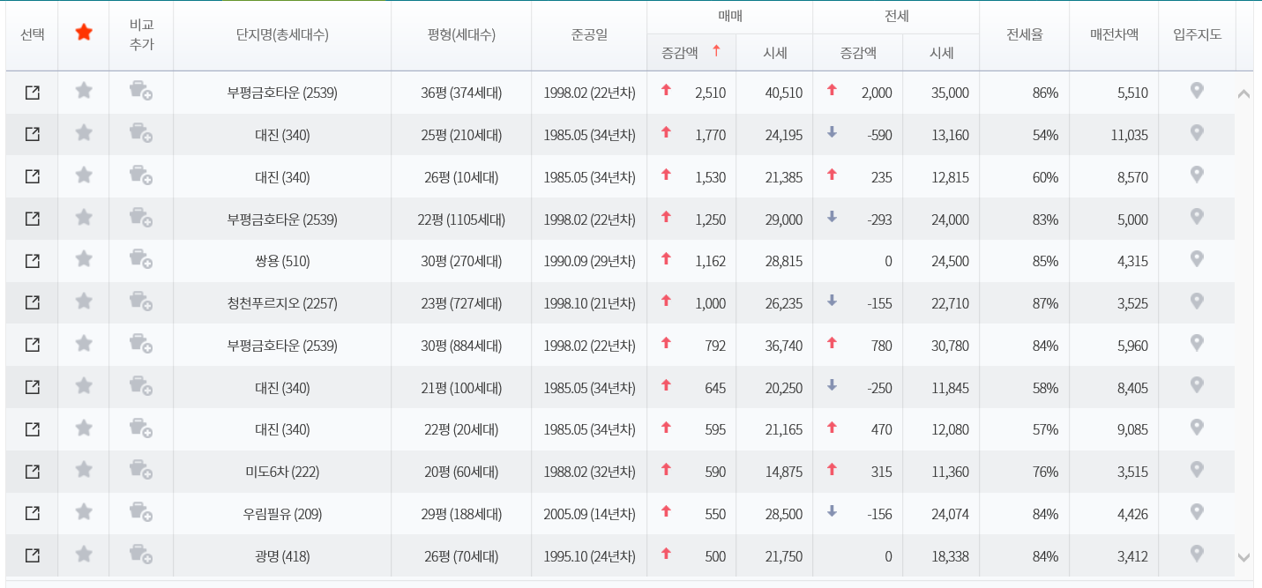Add 부평금호타운 36평 to comparison
1262x588 pixels.
(141, 91)
